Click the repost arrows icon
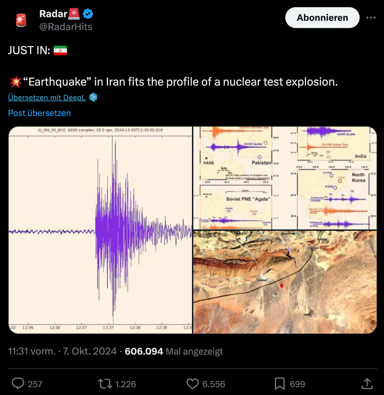This screenshot has width=384, height=395. point(104,383)
